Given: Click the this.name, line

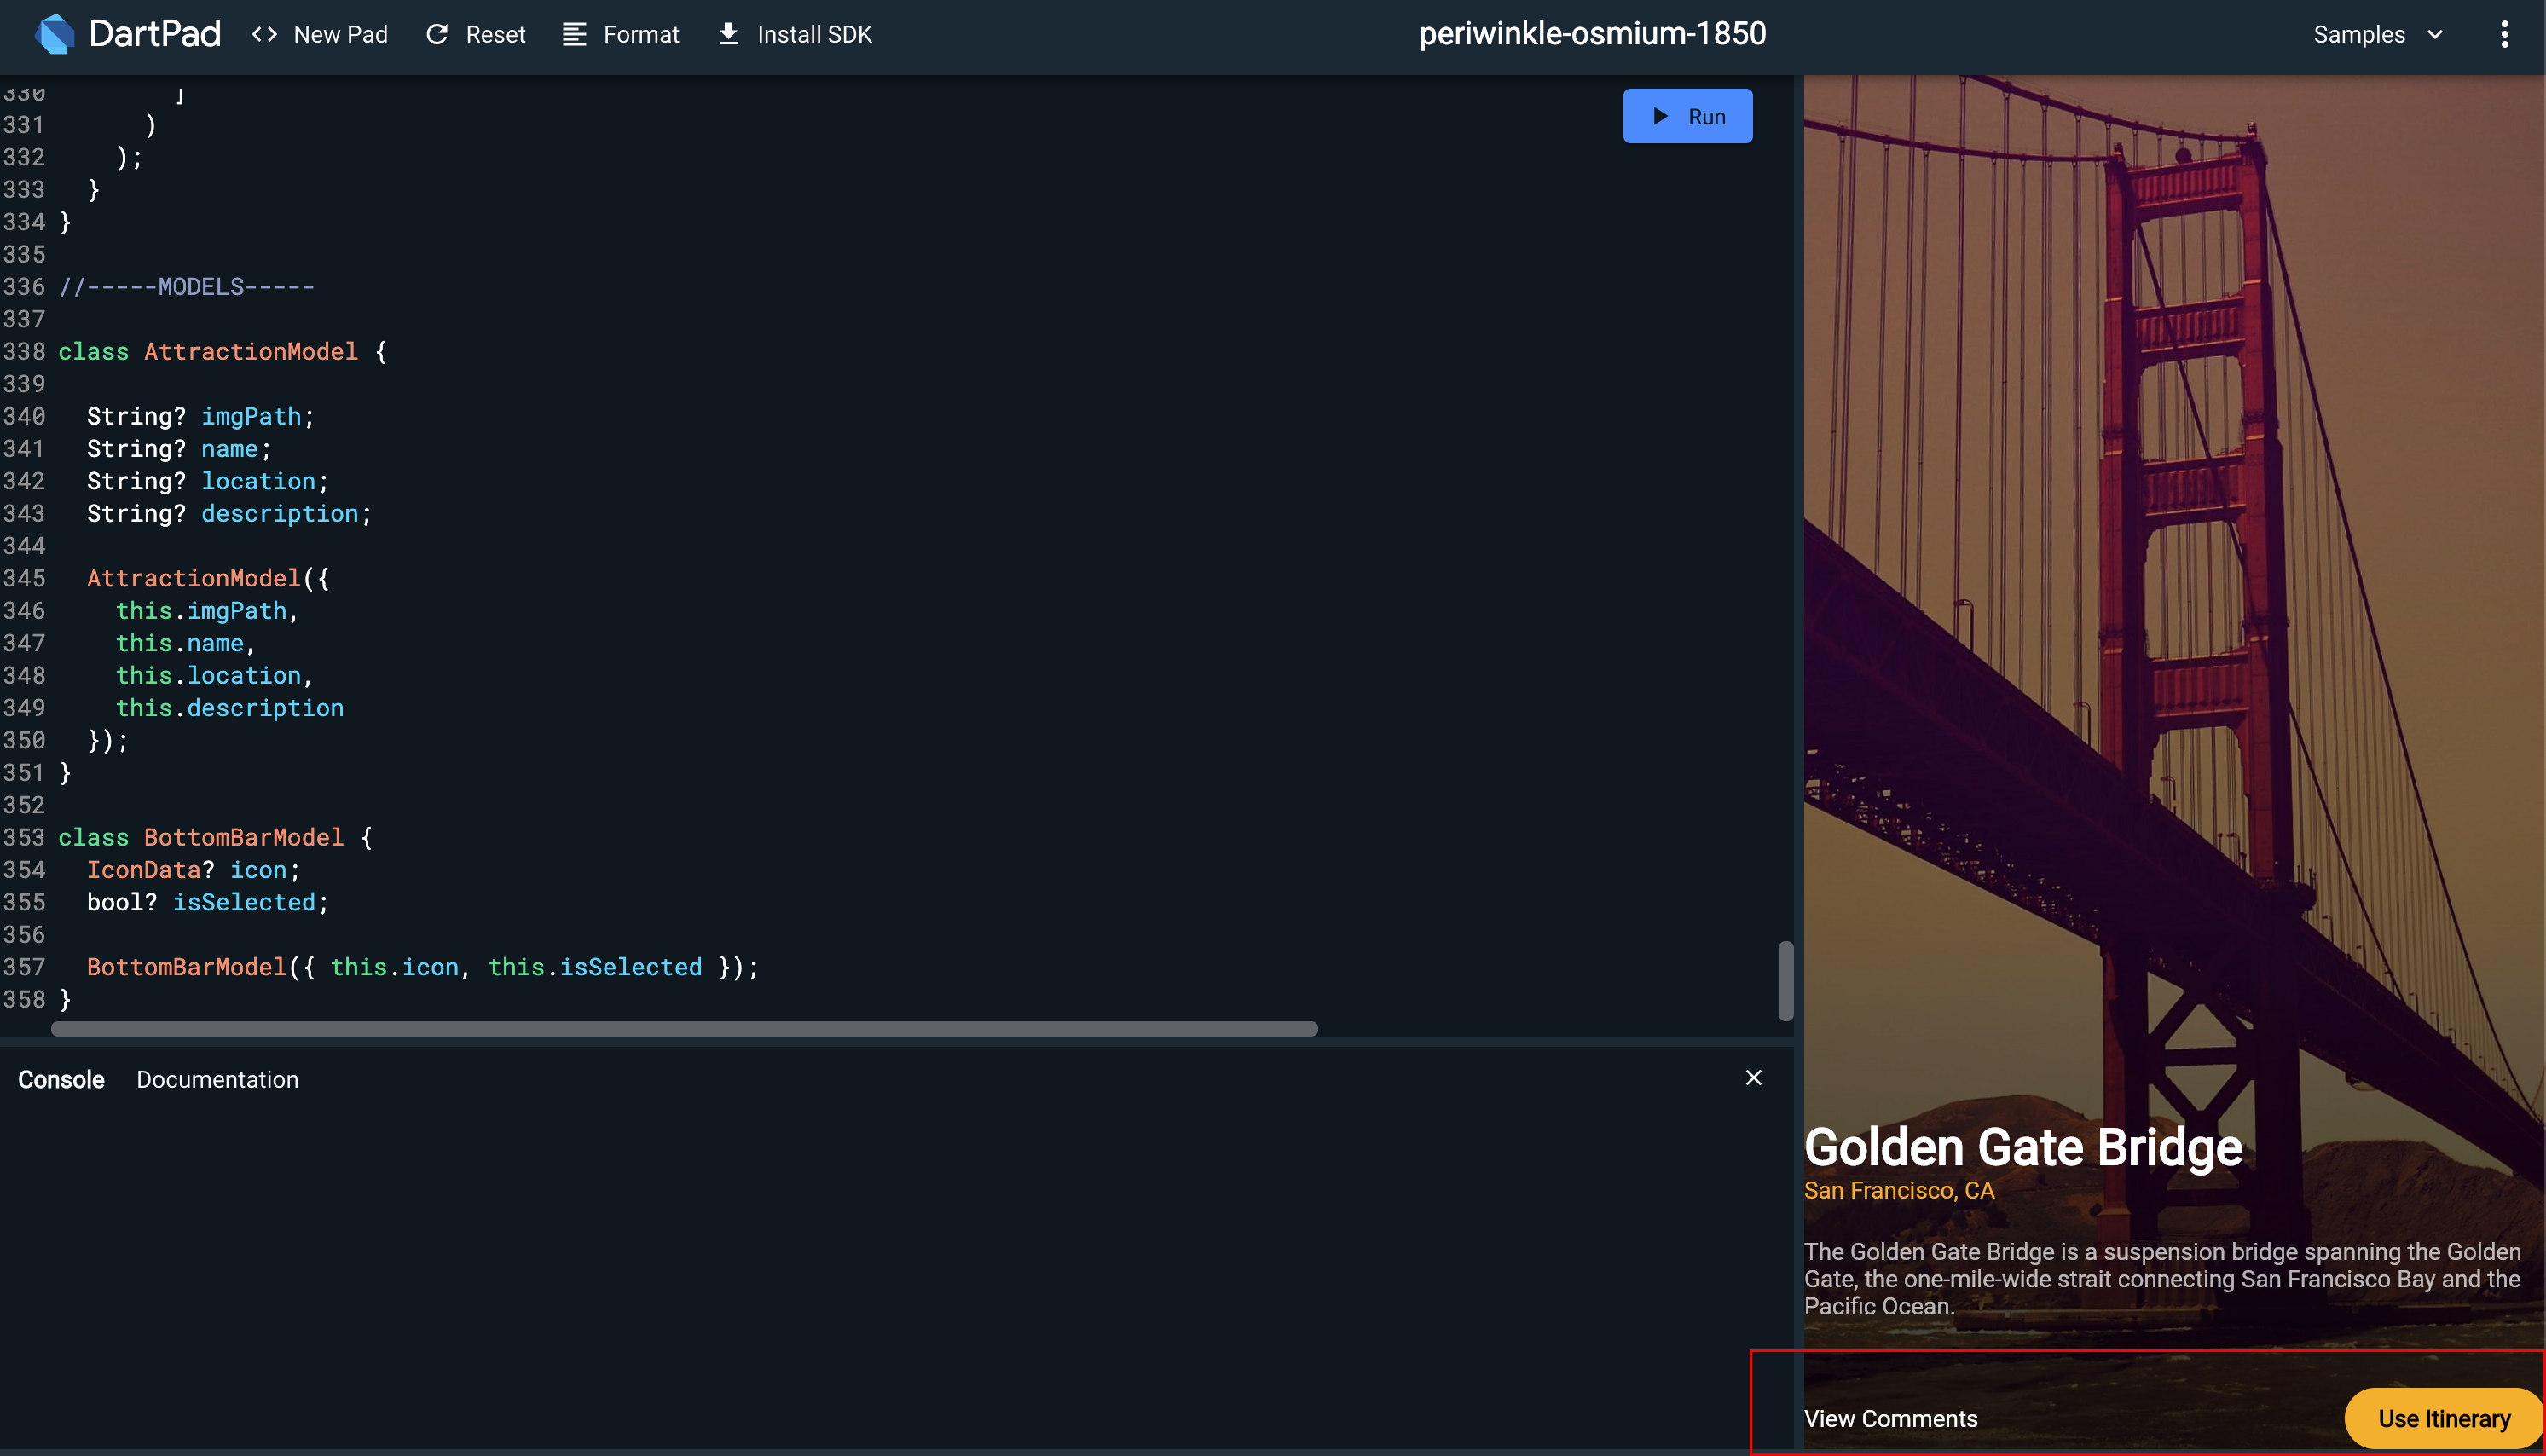Looking at the screenshot, I should 186,643.
